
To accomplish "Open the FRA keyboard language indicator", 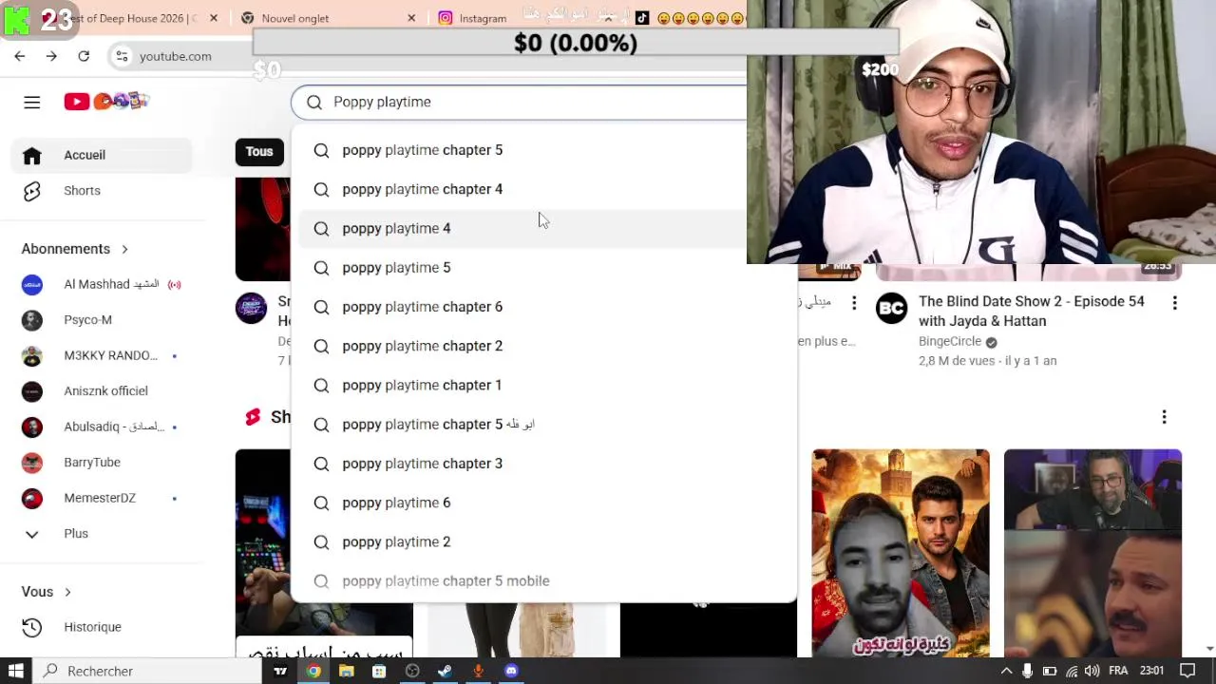I will pyautogui.click(x=1118, y=671).
